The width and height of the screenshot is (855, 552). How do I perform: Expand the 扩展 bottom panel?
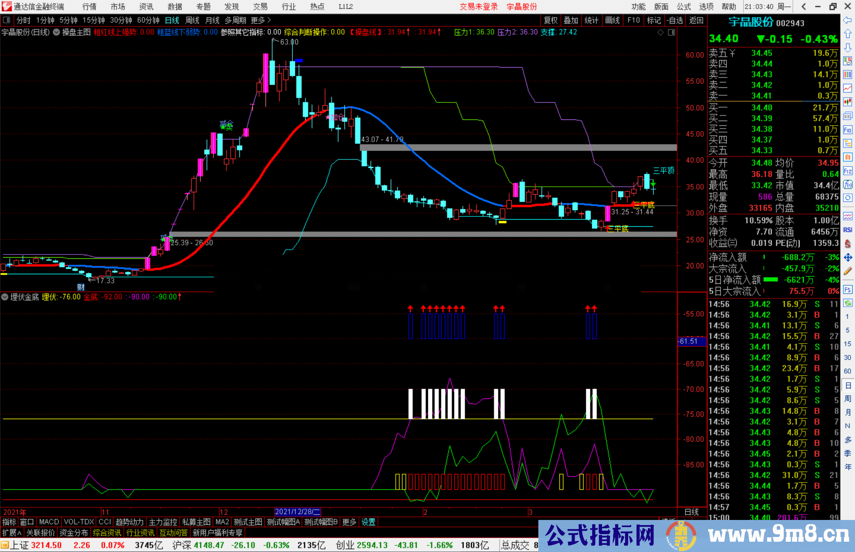click(x=11, y=533)
